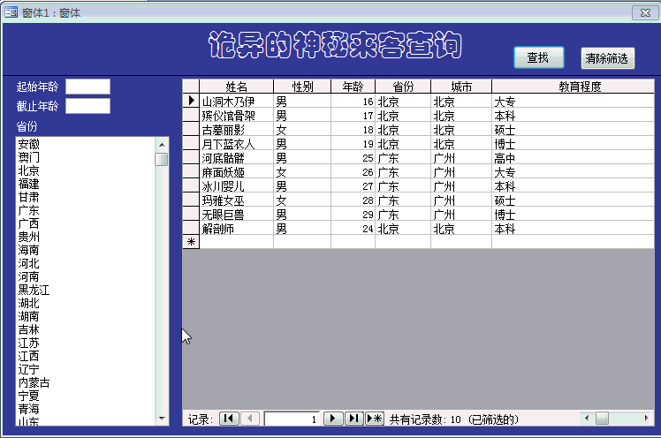
Task: Go to the first record
Action: (229, 419)
